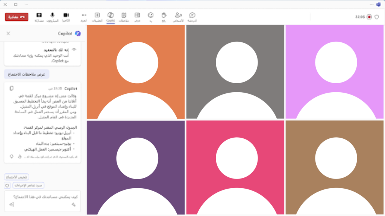Copy the Copilot response with the copy icon
Image resolution: width=385 pixels, height=216 pixels.
(x=11, y=88)
